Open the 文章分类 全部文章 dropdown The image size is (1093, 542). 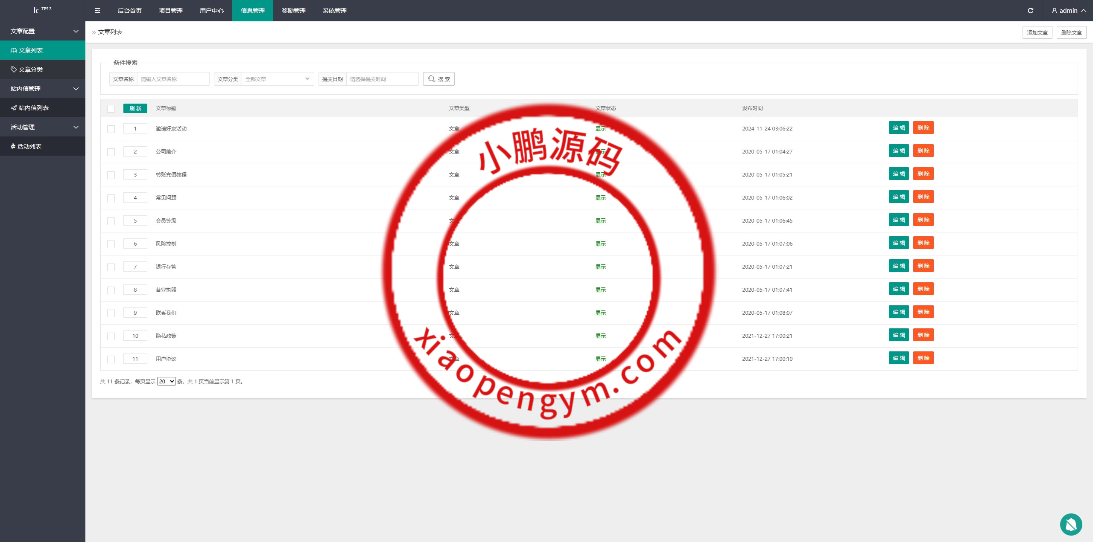coord(278,79)
